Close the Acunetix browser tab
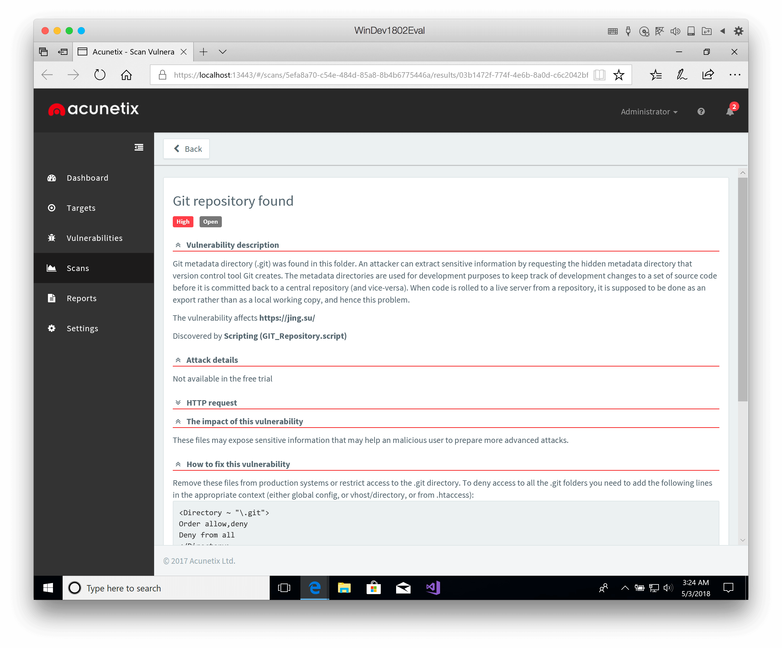 click(x=184, y=52)
